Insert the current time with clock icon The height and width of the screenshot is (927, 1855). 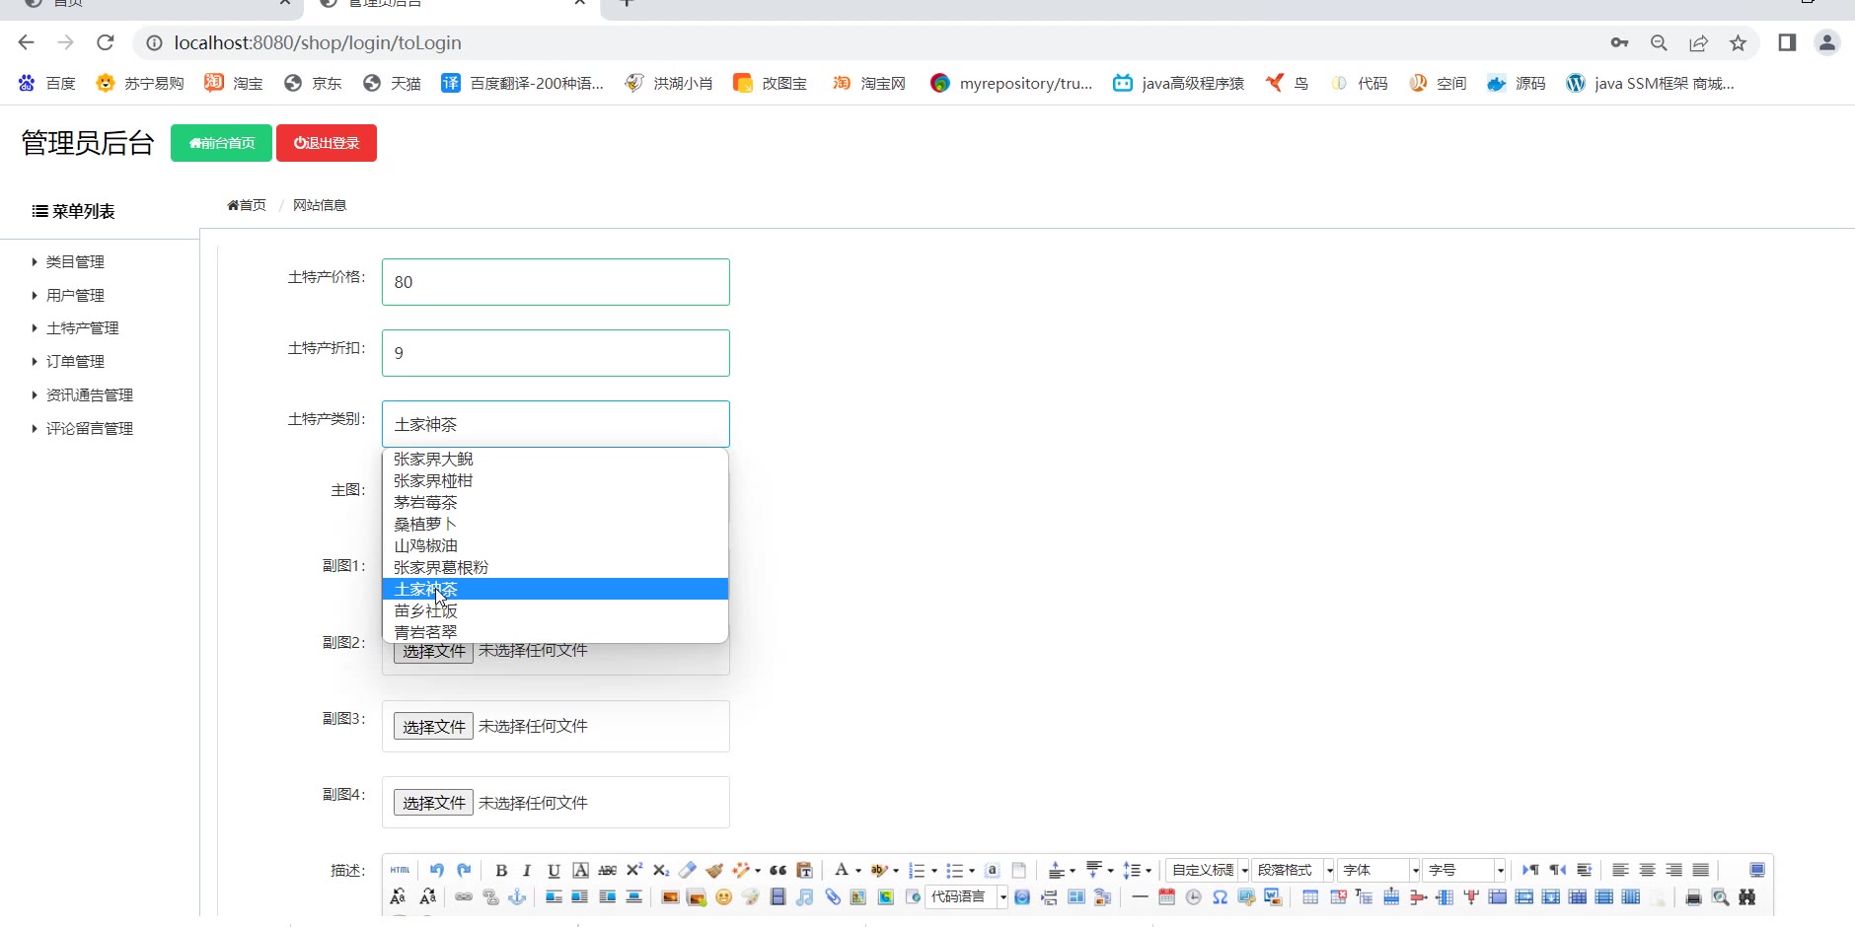coord(1194,897)
